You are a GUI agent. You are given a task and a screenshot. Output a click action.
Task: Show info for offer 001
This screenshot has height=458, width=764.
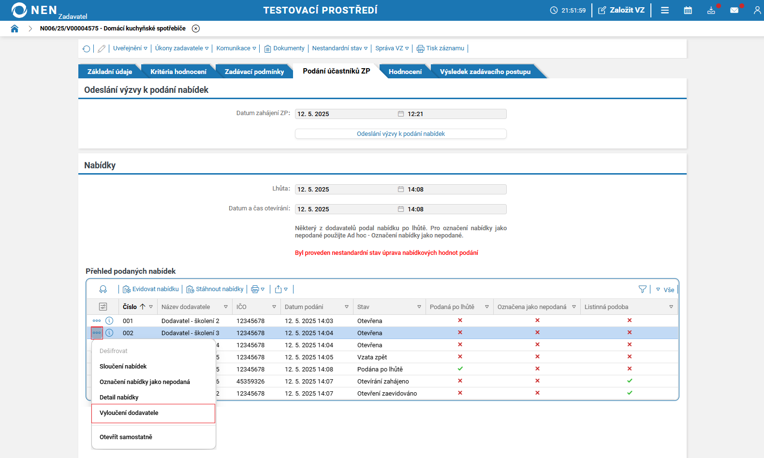[x=109, y=321]
